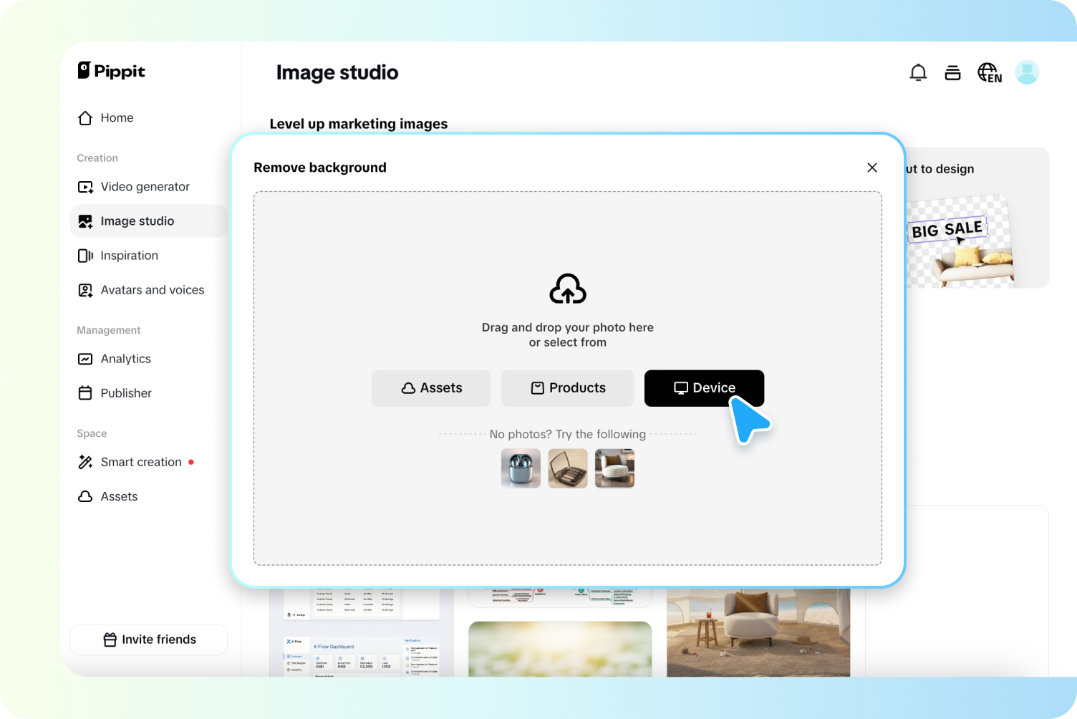The height and width of the screenshot is (719, 1077).
Task: Browse photos from Products
Action: tap(567, 387)
